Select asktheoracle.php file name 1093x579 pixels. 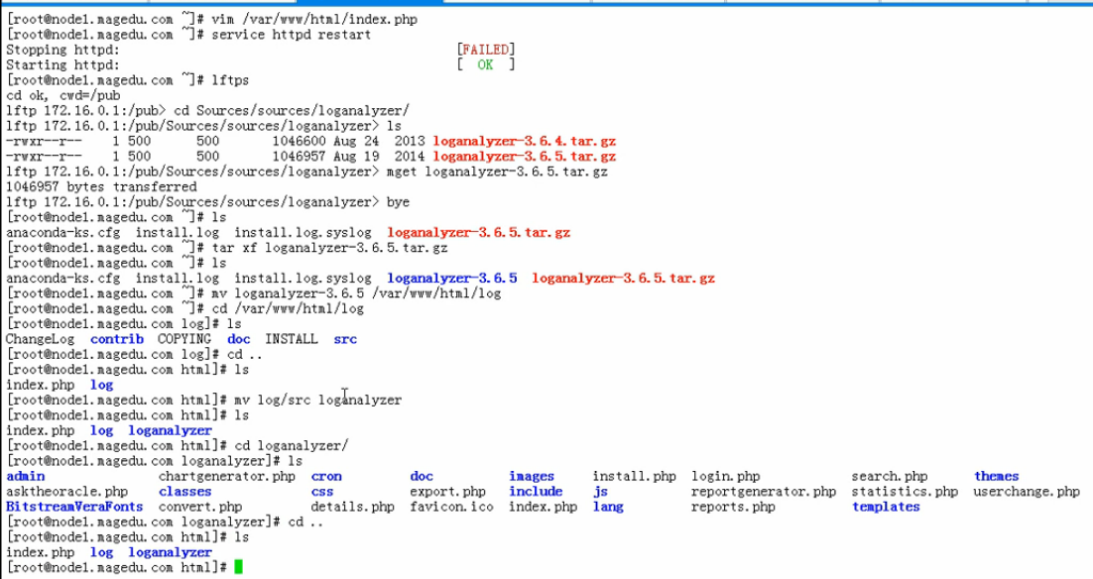[x=66, y=492]
